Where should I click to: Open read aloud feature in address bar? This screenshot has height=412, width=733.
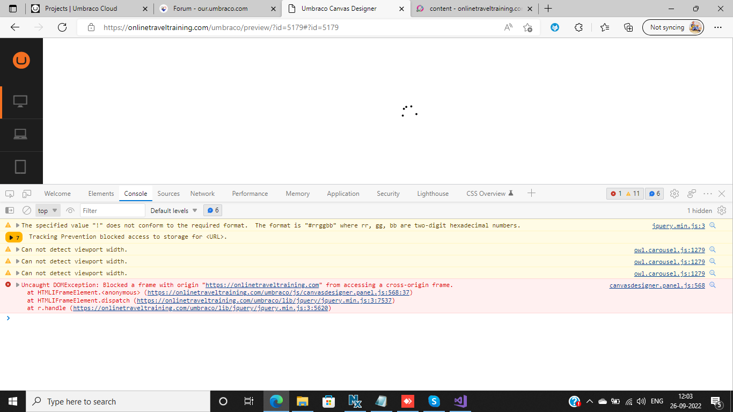click(x=508, y=27)
